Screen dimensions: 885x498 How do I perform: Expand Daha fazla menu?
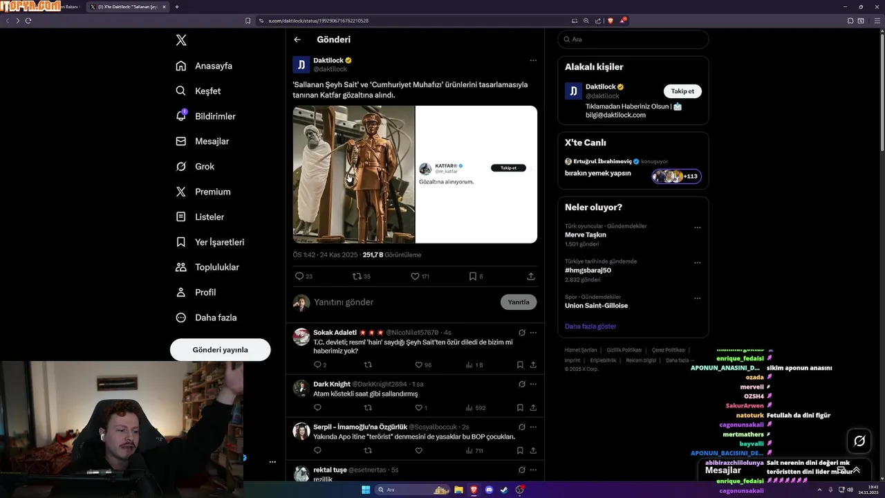click(206, 317)
